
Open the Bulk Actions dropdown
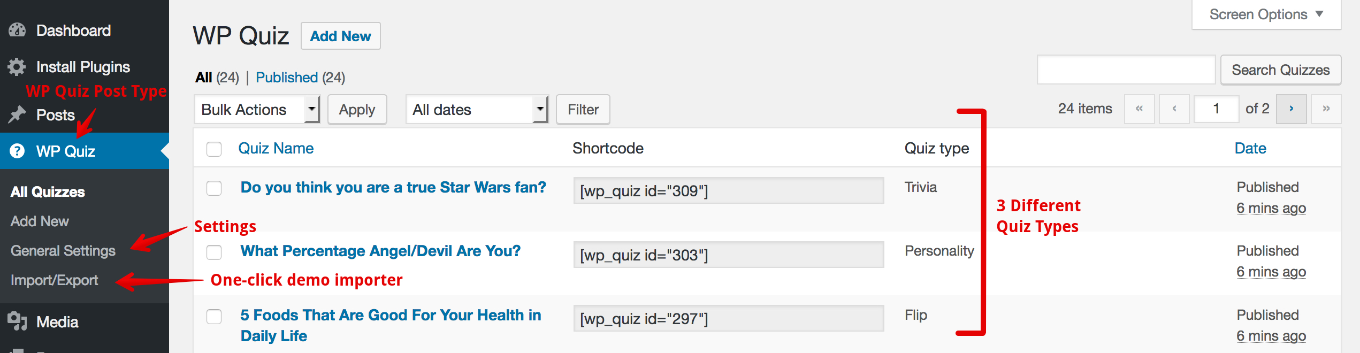[257, 110]
